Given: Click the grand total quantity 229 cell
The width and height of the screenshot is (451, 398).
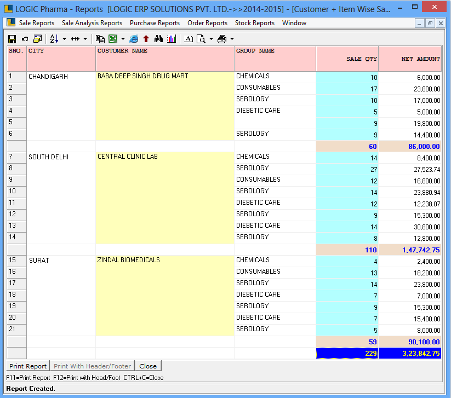Looking at the screenshot, I should 347,353.
